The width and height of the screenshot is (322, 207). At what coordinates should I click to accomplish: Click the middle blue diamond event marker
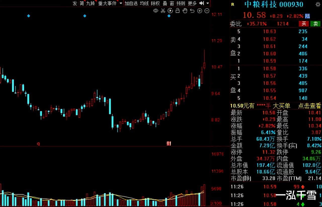coord(85,16)
